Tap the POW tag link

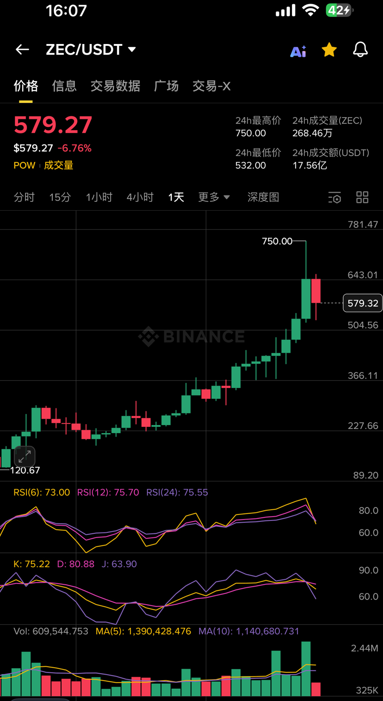[24, 165]
